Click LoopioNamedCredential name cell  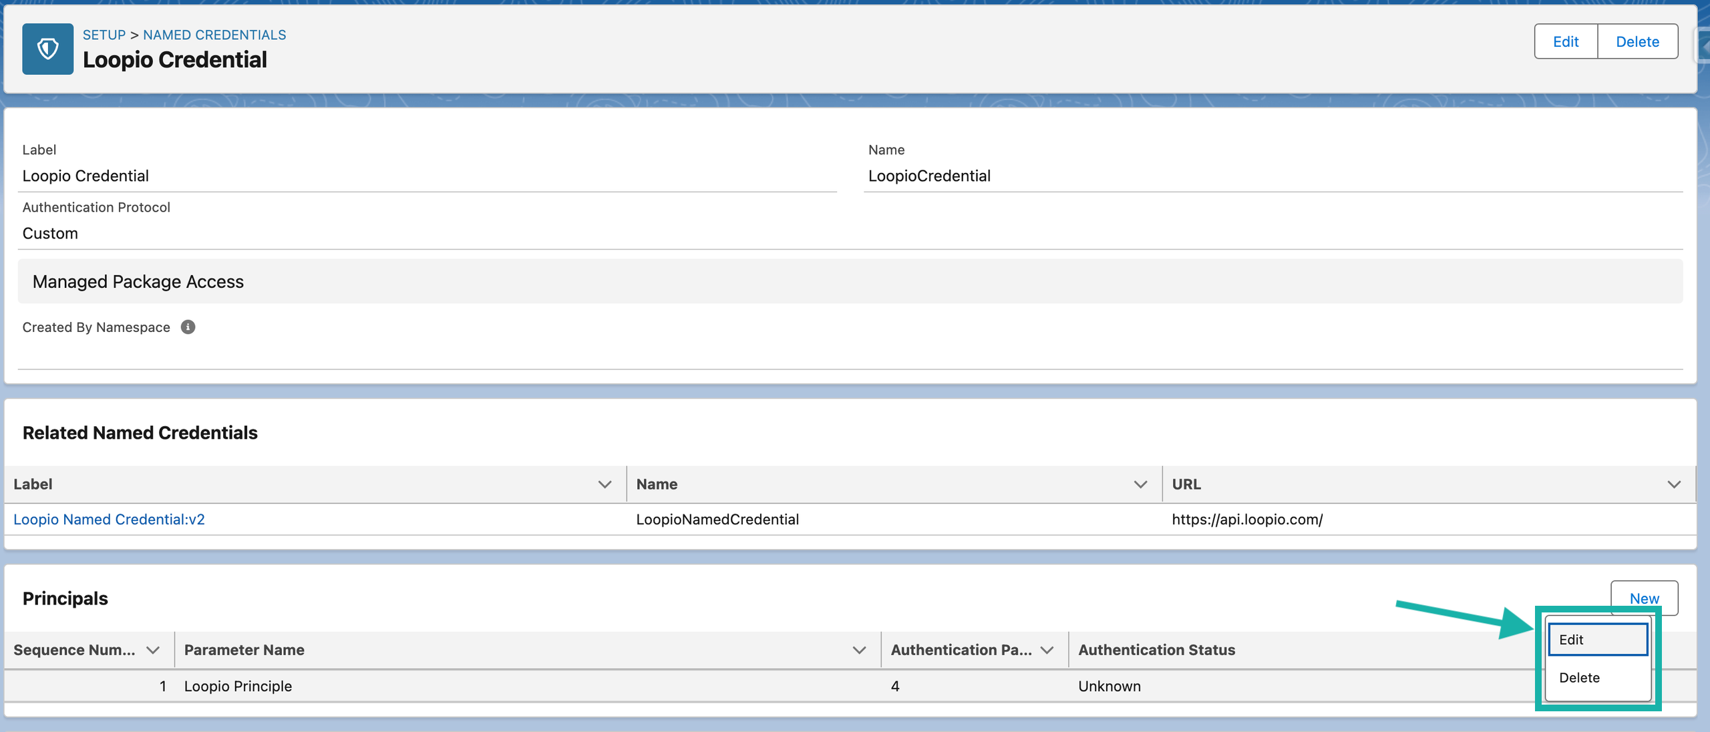tap(717, 520)
